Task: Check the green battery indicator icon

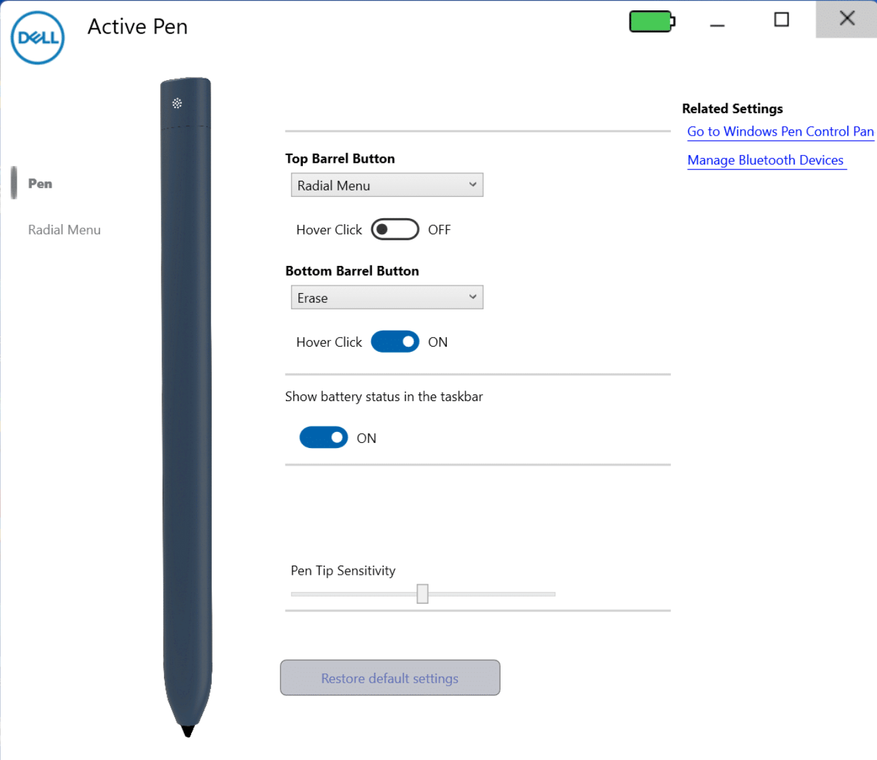Action: (x=652, y=21)
